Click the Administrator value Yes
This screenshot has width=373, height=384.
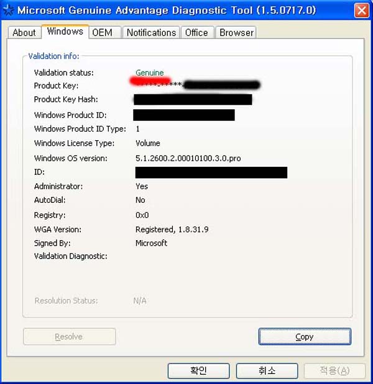[x=142, y=186]
